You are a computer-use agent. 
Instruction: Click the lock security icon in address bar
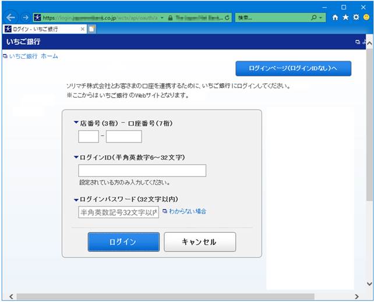(x=170, y=17)
